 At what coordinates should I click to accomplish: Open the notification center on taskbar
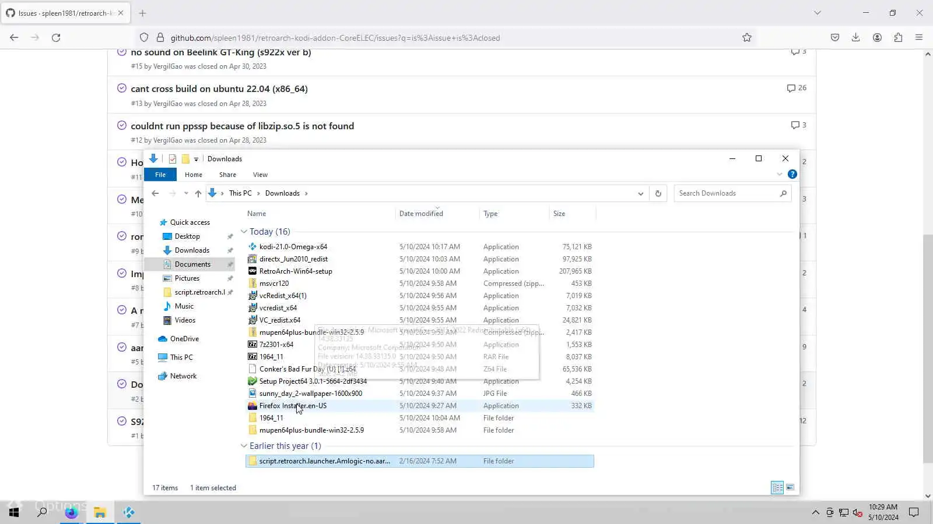pos(914,512)
